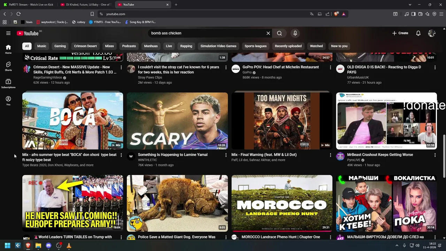Image resolution: width=446 pixels, height=251 pixels.
Task: Open Shorts from the sidebar
Action: [8, 66]
